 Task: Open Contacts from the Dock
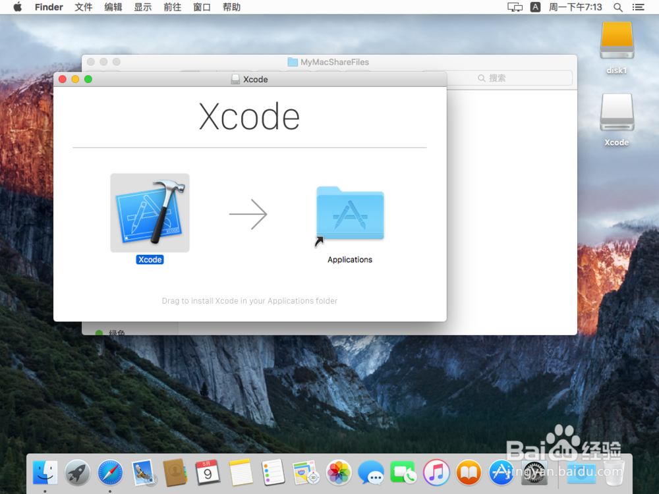175,472
